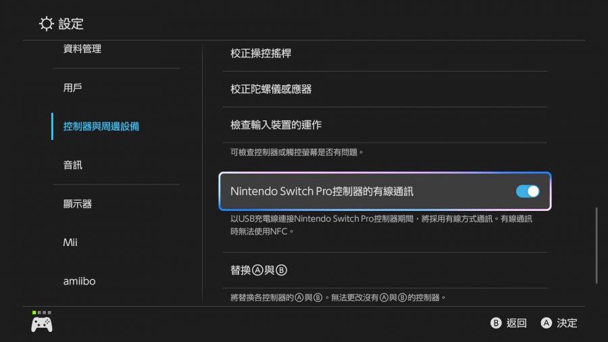Open 檢查輸入裝置的運作 option
The width and height of the screenshot is (608, 342).
tap(385, 125)
